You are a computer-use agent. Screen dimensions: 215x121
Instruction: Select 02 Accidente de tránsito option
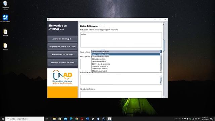click(x=126, y=57)
